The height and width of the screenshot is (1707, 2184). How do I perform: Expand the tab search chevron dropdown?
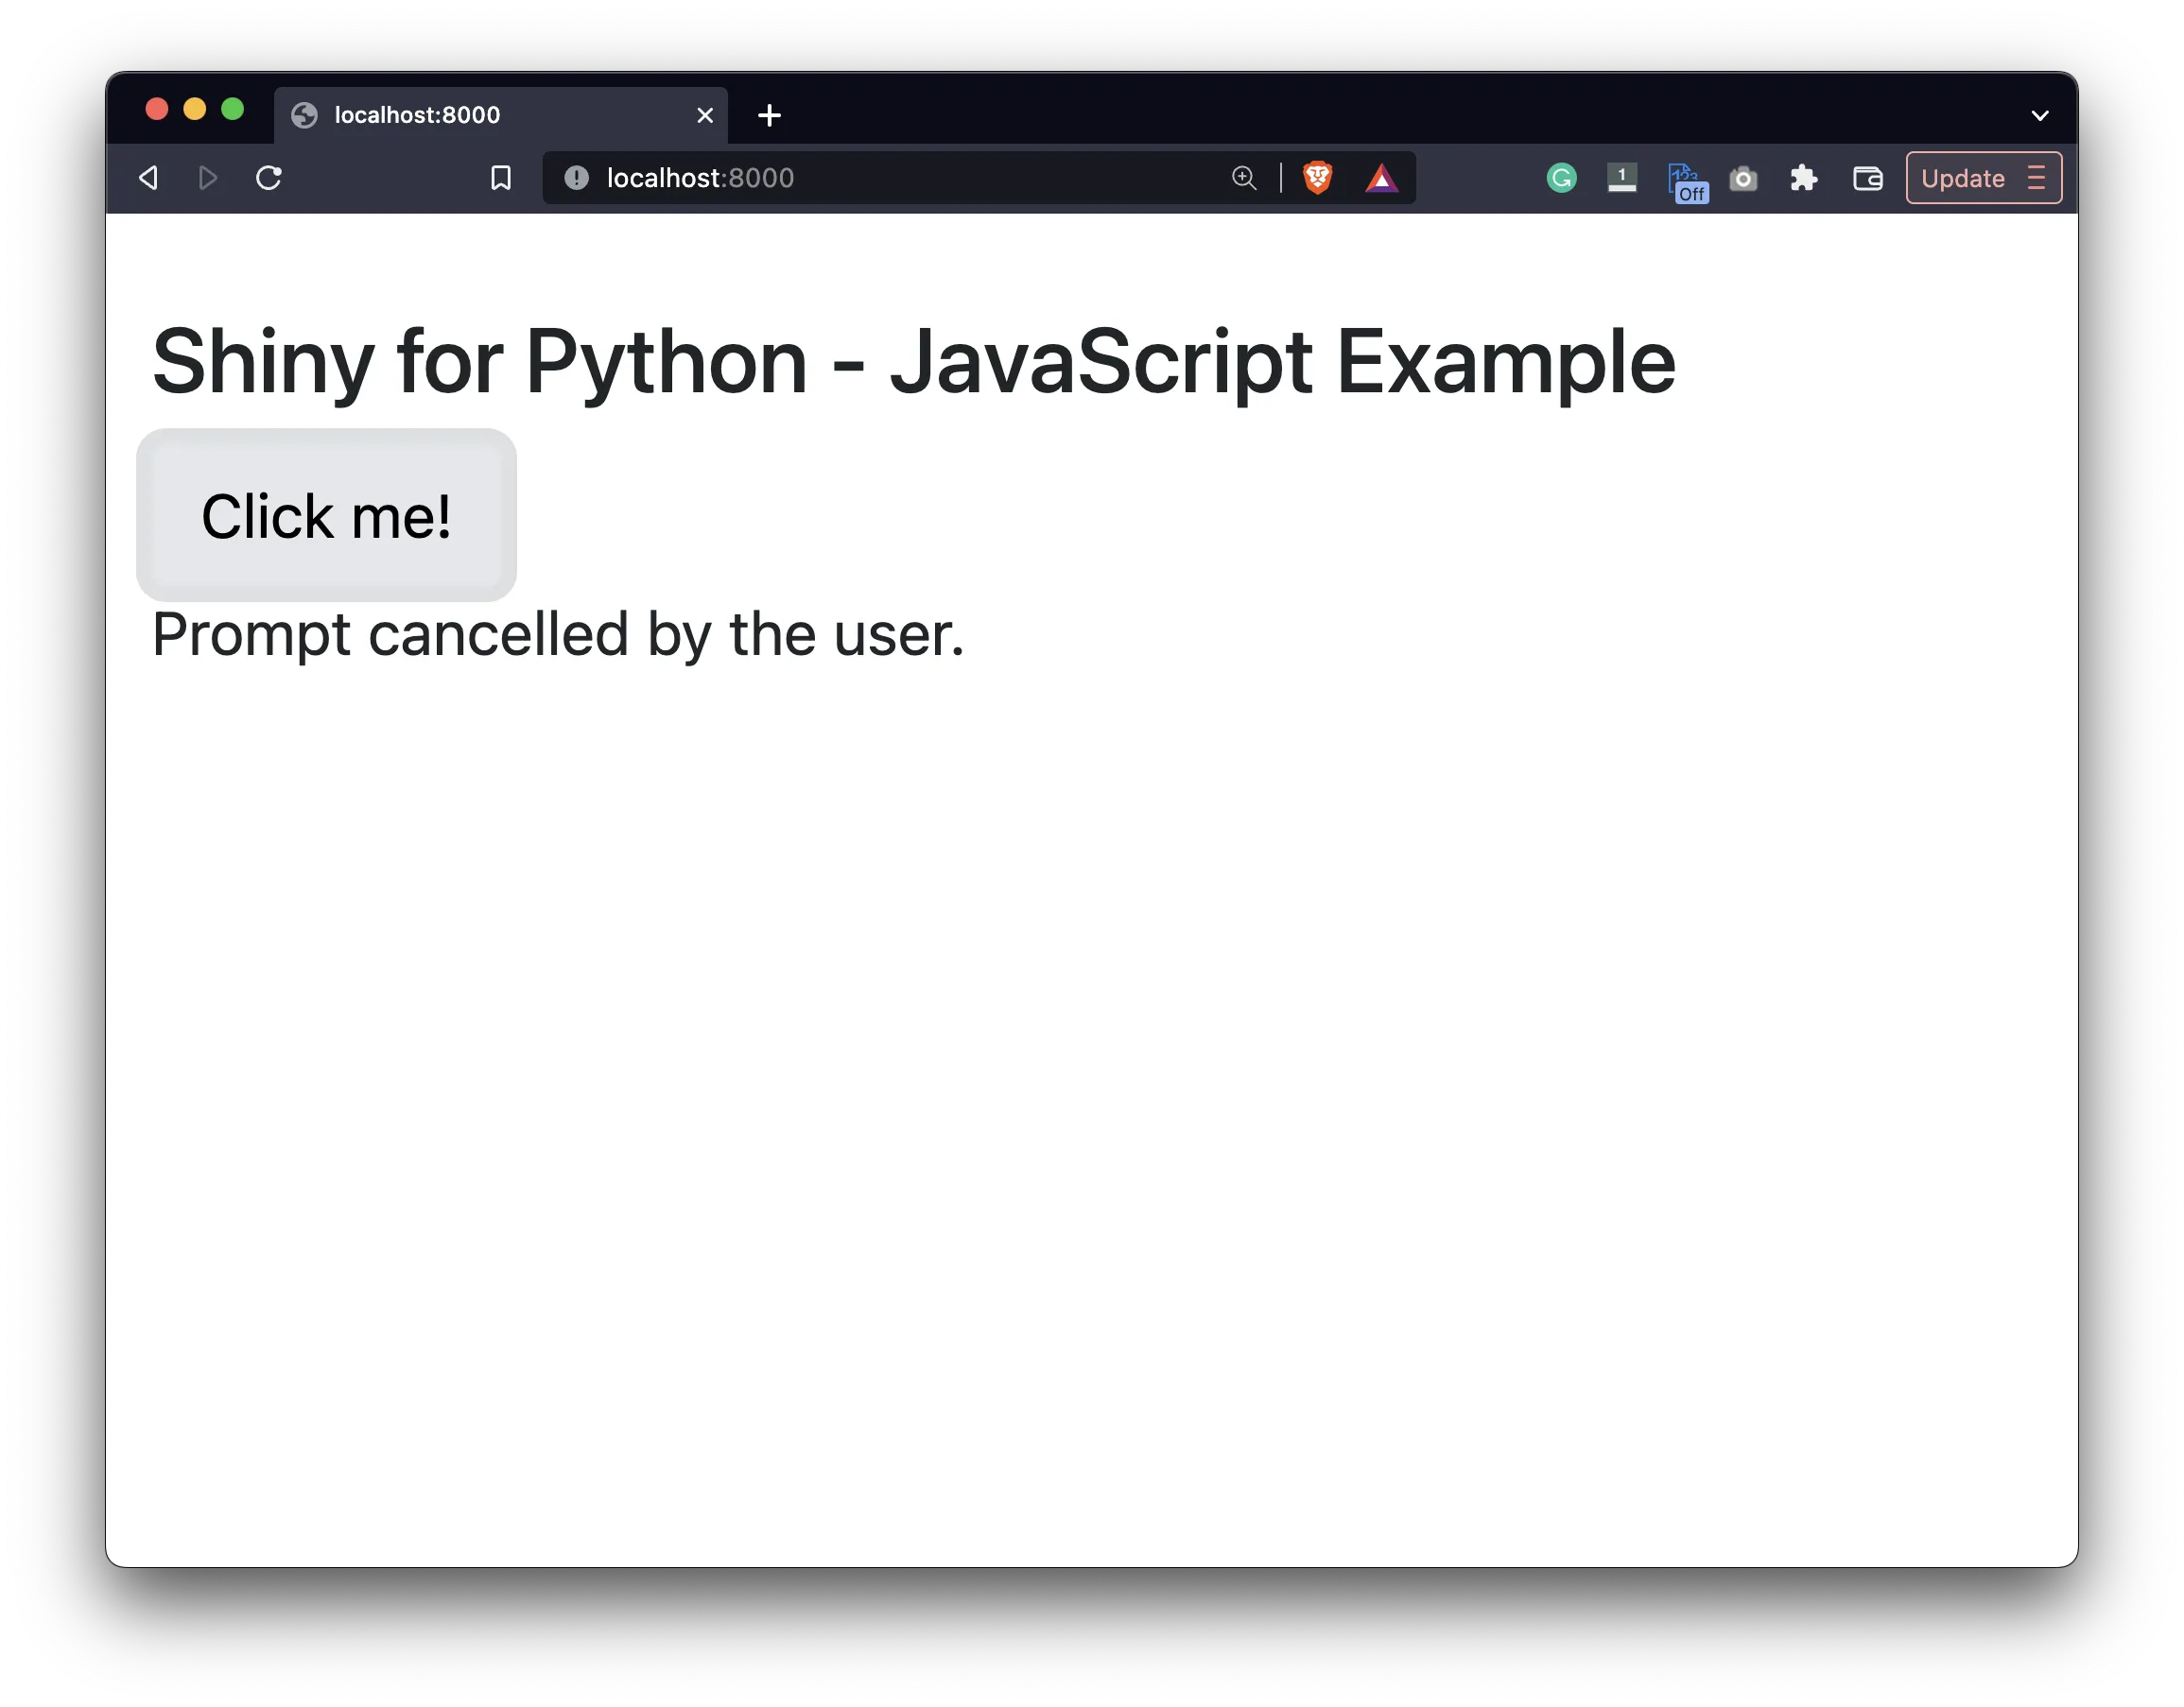coord(2040,115)
